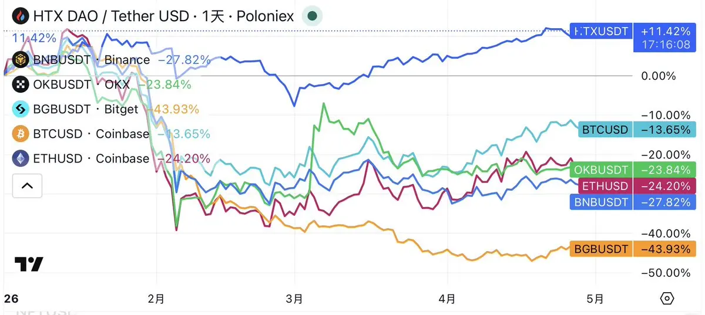Image resolution: width=705 pixels, height=315 pixels.
Task: Click the 0.00% level on price scale
Action: point(657,76)
